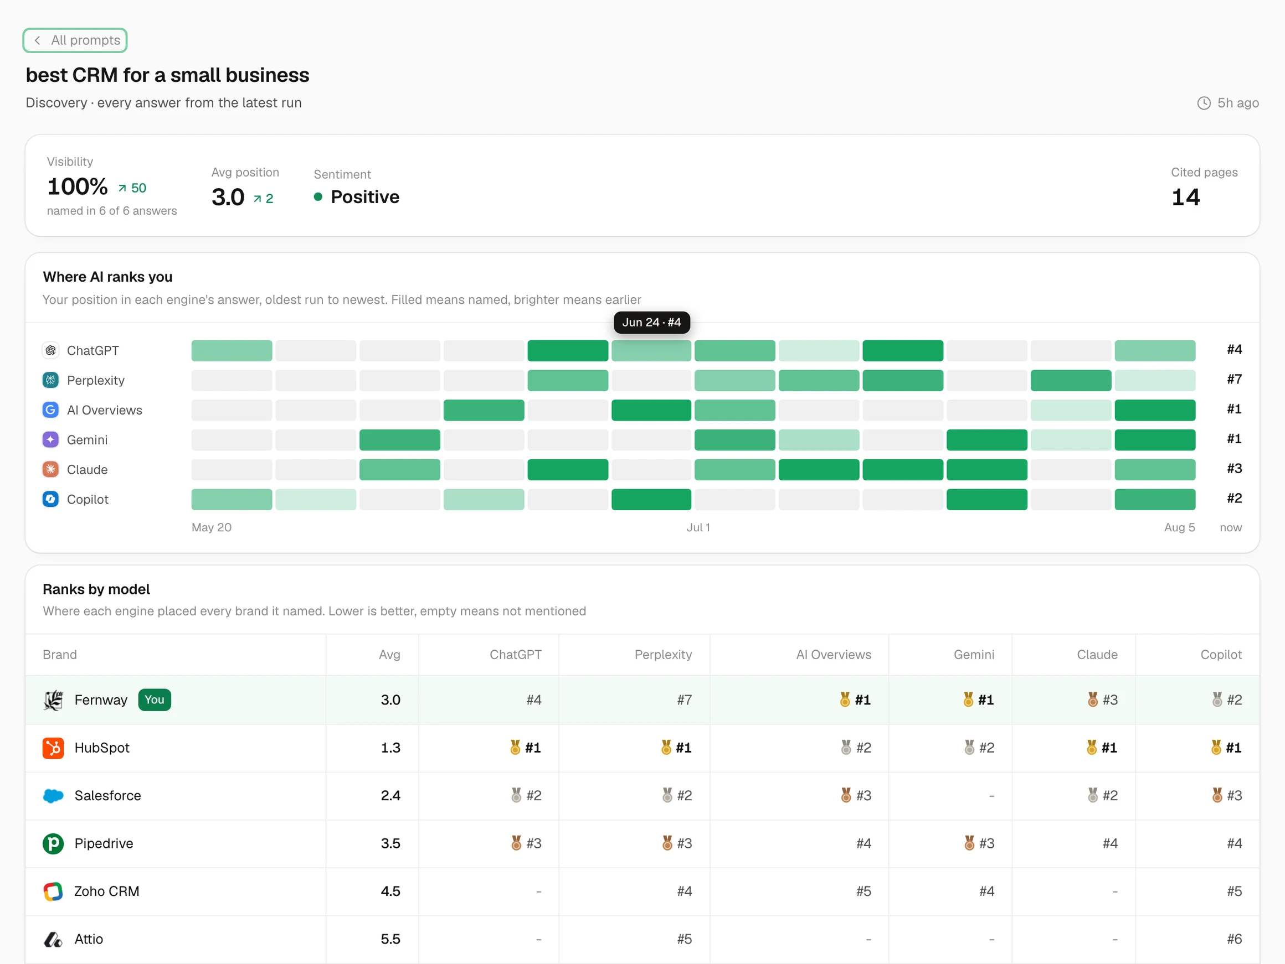The height and width of the screenshot is (964, 1285).
Task: Click Fernway's bronze medal under Claude
Action: coord(1093,699)
